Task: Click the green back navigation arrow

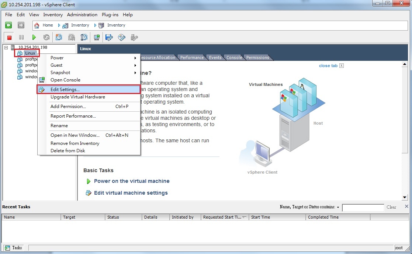Action: click(x=8, y=25)
